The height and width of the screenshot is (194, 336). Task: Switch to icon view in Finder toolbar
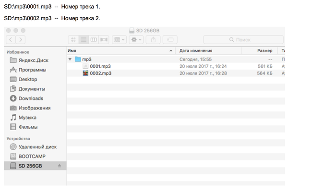point(73,39)
